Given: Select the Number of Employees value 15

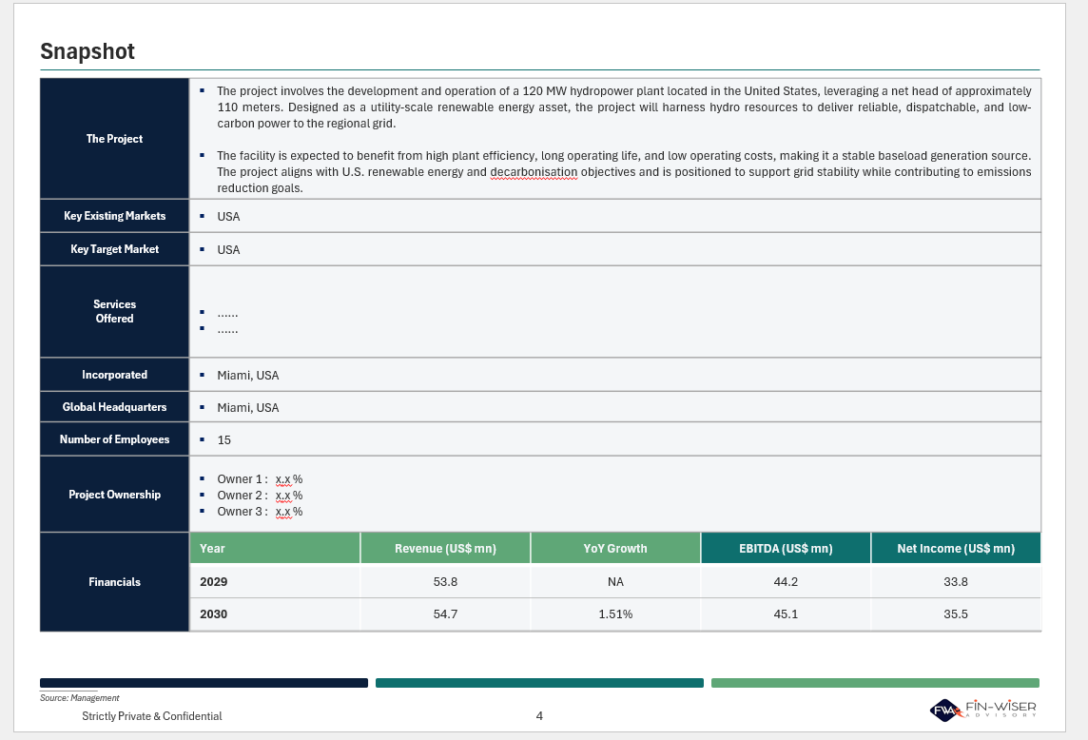Looking at the screenshot, I should tap(224, 440).
